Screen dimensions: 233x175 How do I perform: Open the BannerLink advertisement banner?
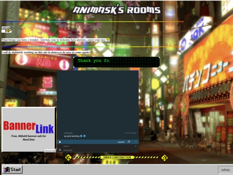[x=28, y=129]
